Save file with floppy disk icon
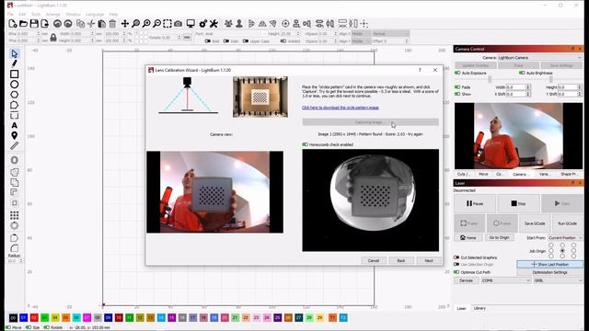The image size is (589, 331). click(34, 24)
